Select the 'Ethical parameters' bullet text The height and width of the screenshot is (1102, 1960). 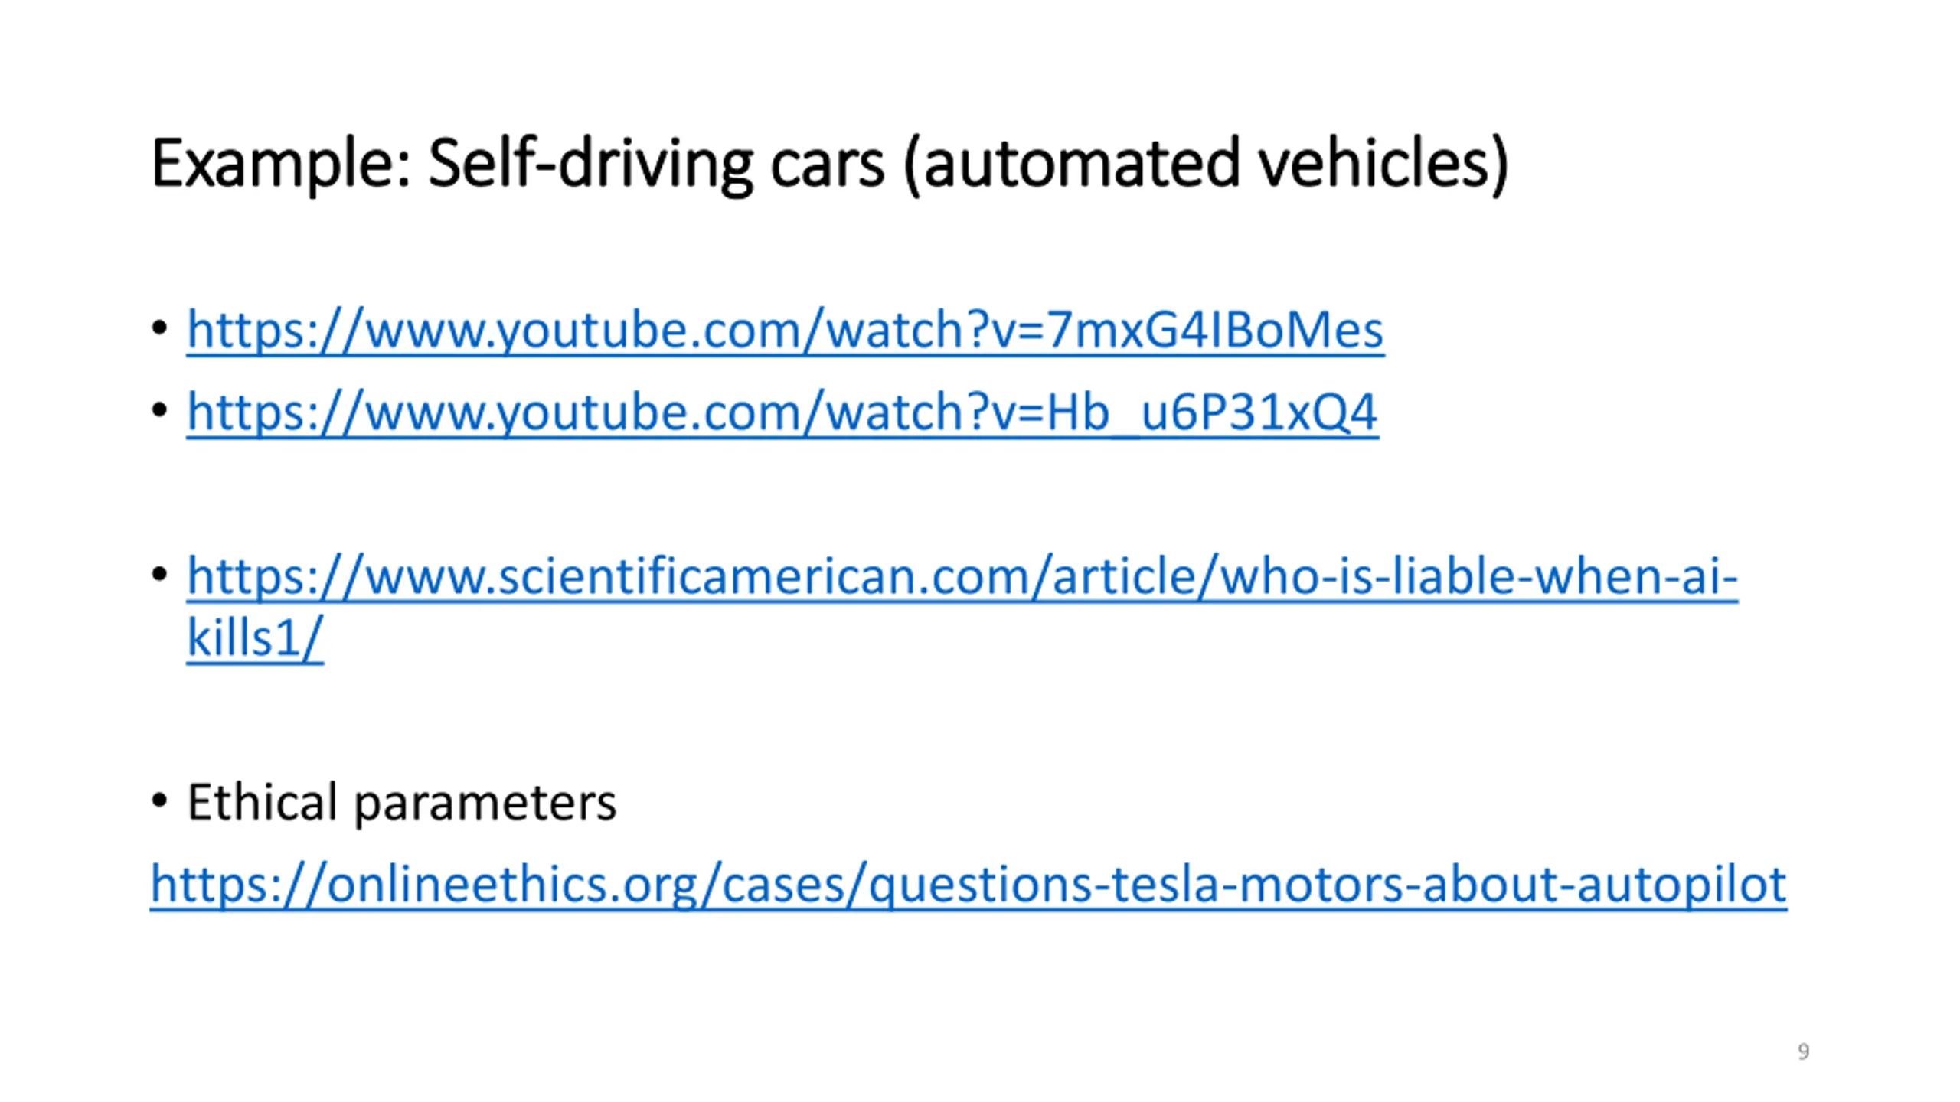[x=402, y=803]
